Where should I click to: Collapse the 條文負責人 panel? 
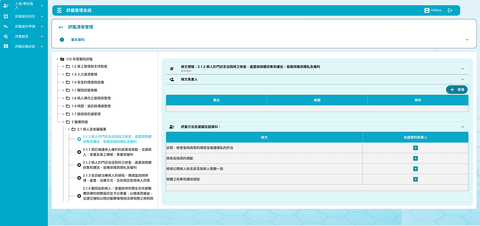click(463, 80)
